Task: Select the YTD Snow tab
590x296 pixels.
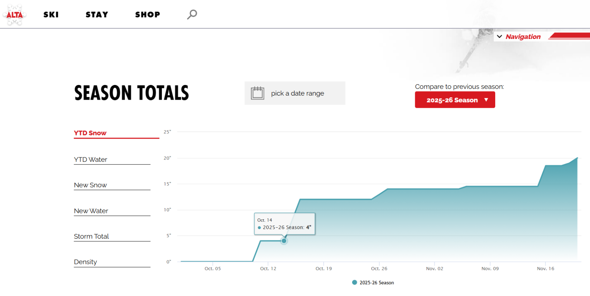Action: (x=90, y=133)
